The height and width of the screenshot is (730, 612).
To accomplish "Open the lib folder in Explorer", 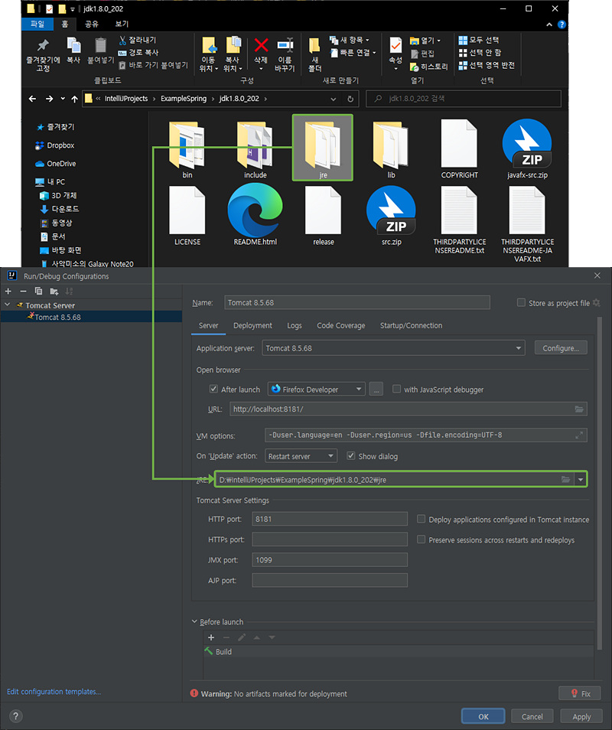I will [391, 148].
